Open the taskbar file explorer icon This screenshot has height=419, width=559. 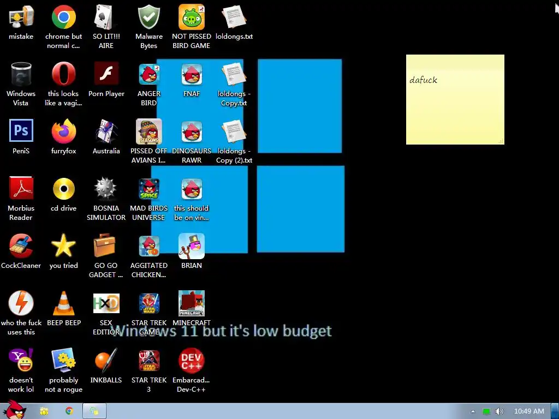44,411
